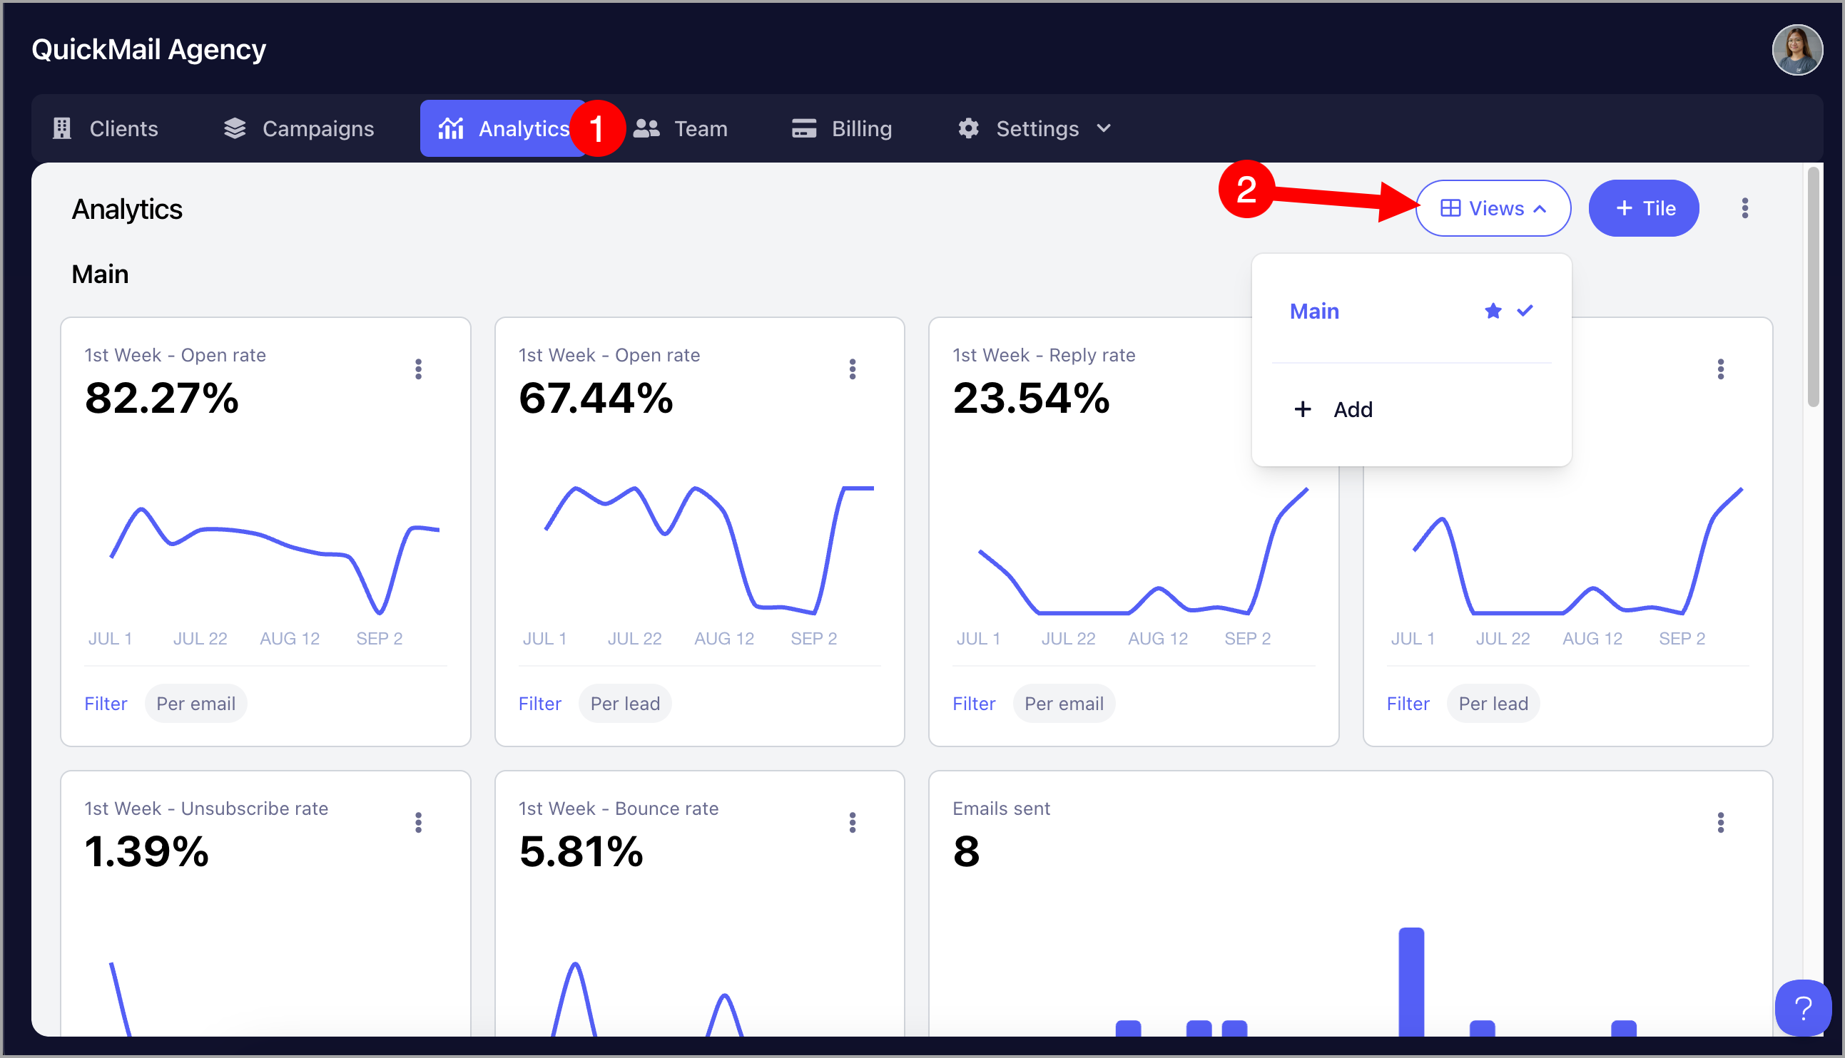
Task: Go to the Team tab
Action: pyautogui.click(x=680, y=128)
